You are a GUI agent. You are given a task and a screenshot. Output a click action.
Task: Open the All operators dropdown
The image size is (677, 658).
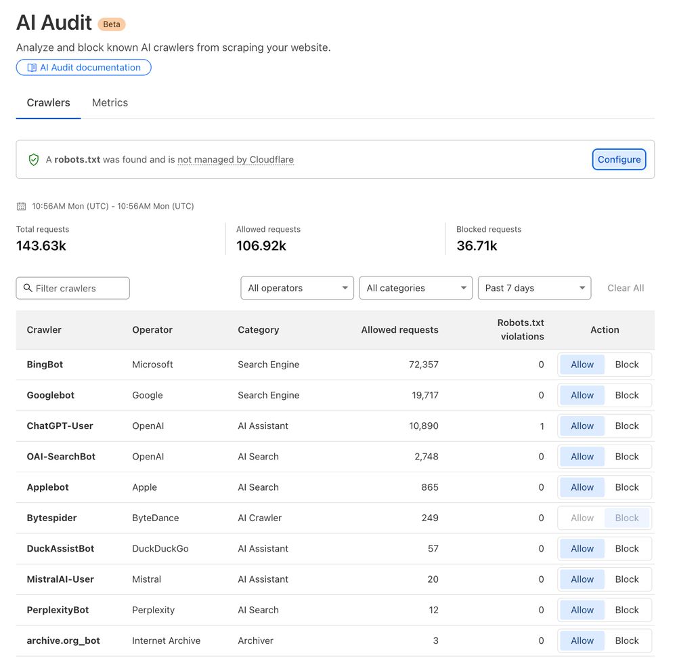297,288
